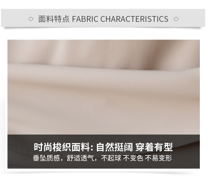
Task: Click the phrase 穿着有型 in the caption
Action: [154, 147]
